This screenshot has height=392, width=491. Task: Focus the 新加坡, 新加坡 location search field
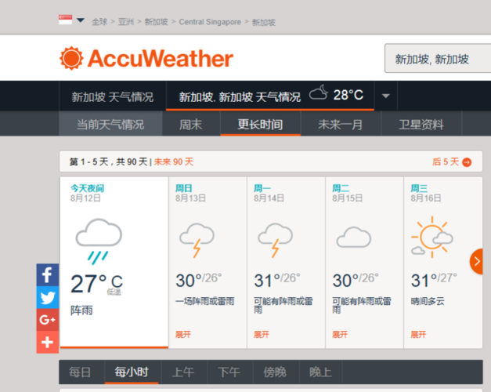pos(438,59)
